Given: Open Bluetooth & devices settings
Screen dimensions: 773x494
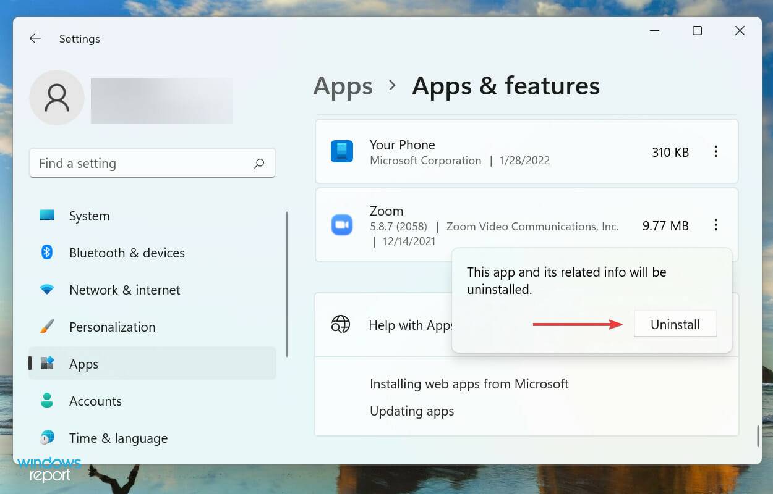Looking at the screenshot, I should (47, 253).
